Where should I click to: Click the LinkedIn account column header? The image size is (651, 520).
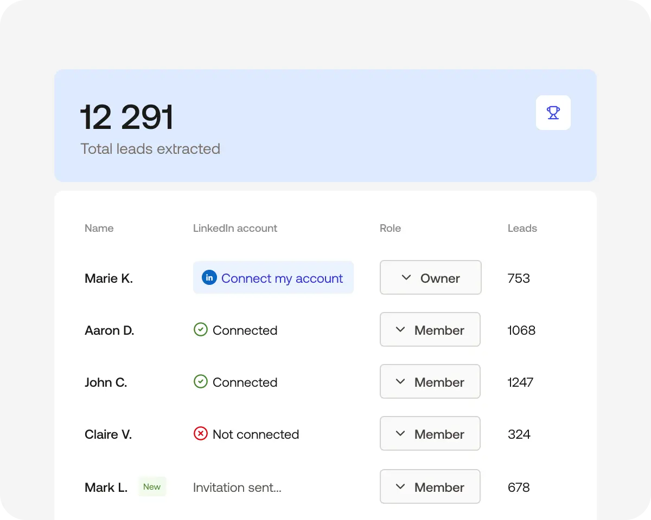click(x=235, y=228)
